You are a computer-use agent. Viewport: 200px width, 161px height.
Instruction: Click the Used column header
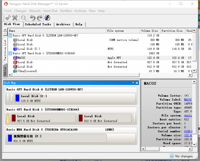(189, 31)
